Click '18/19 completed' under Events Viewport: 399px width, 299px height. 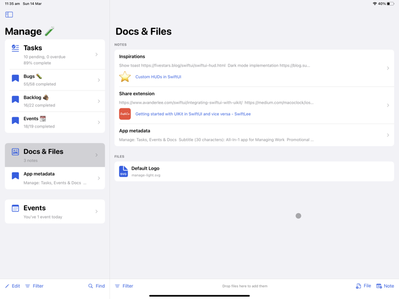pos(39,126)
